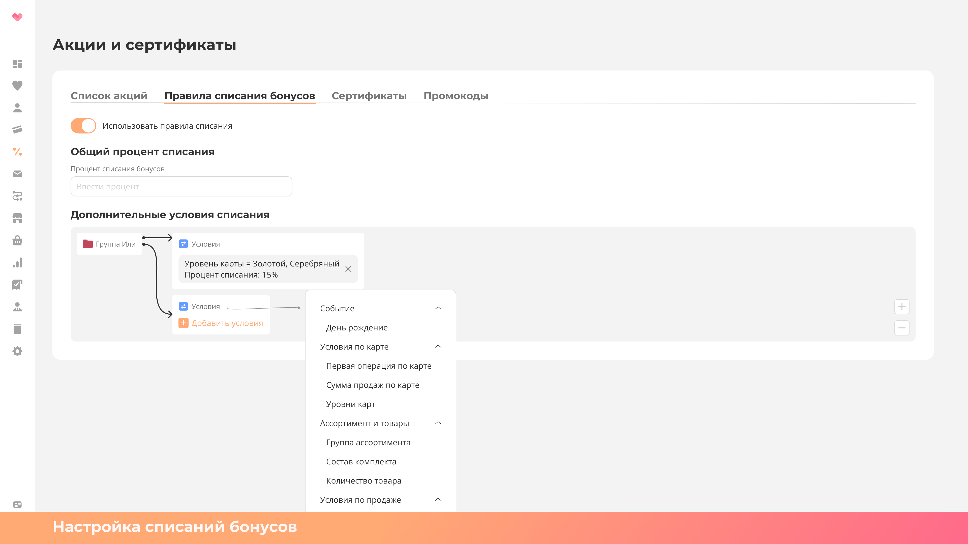The image size is (968, 544).
Task: Collapse the 'Условия по карте' section
Action: pyautogui.click(x=438, y=347)
